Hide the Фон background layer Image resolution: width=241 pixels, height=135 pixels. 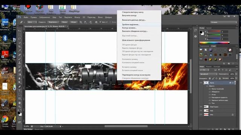[201, 114]
